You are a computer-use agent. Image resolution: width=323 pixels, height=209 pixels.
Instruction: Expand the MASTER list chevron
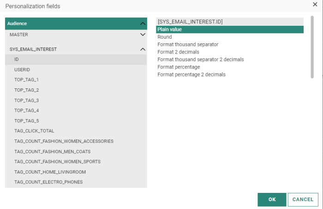[143, 35]
